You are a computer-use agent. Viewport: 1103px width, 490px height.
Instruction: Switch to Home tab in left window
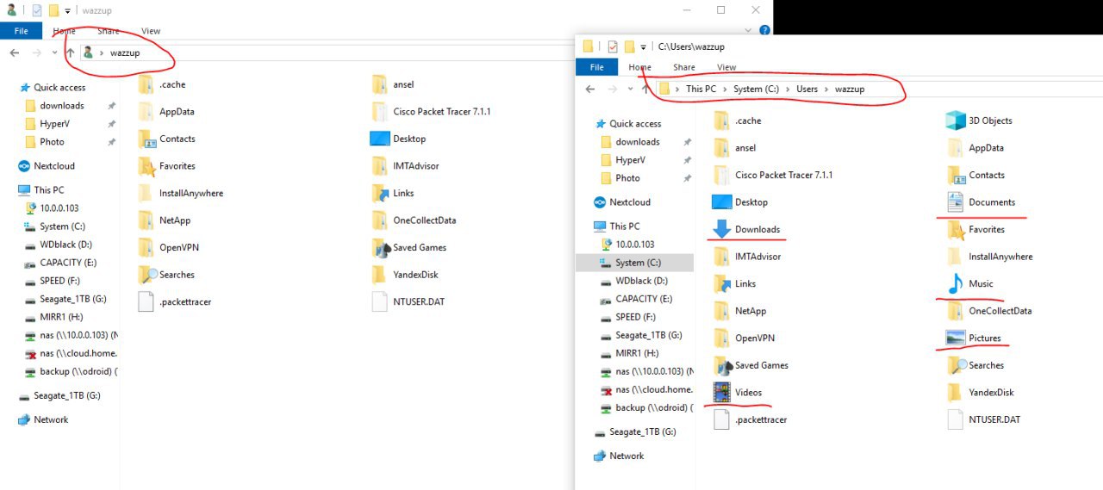pyautogui.click(x=64, y=31)
